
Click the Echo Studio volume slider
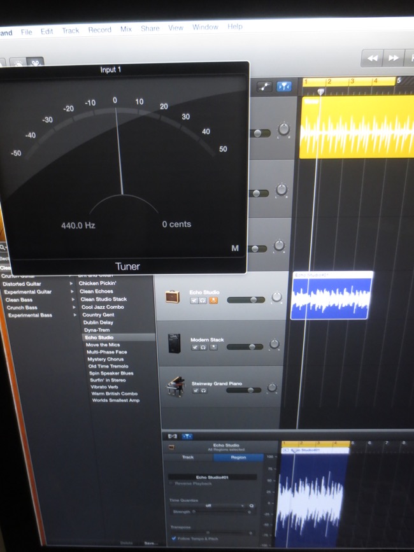pos(246,300)
